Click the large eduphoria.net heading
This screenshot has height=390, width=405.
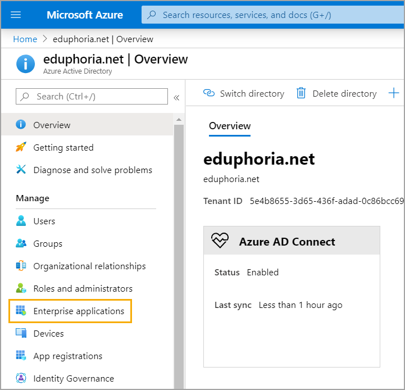pyautogui.click(x=259, y=159)
